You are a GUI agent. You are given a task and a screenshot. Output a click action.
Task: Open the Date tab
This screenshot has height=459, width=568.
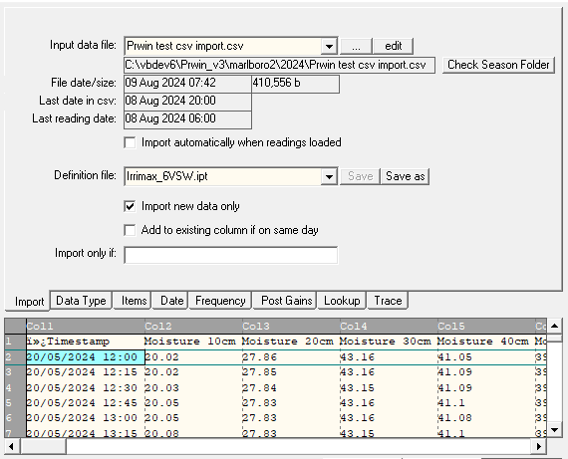click(x=170, y=301)
